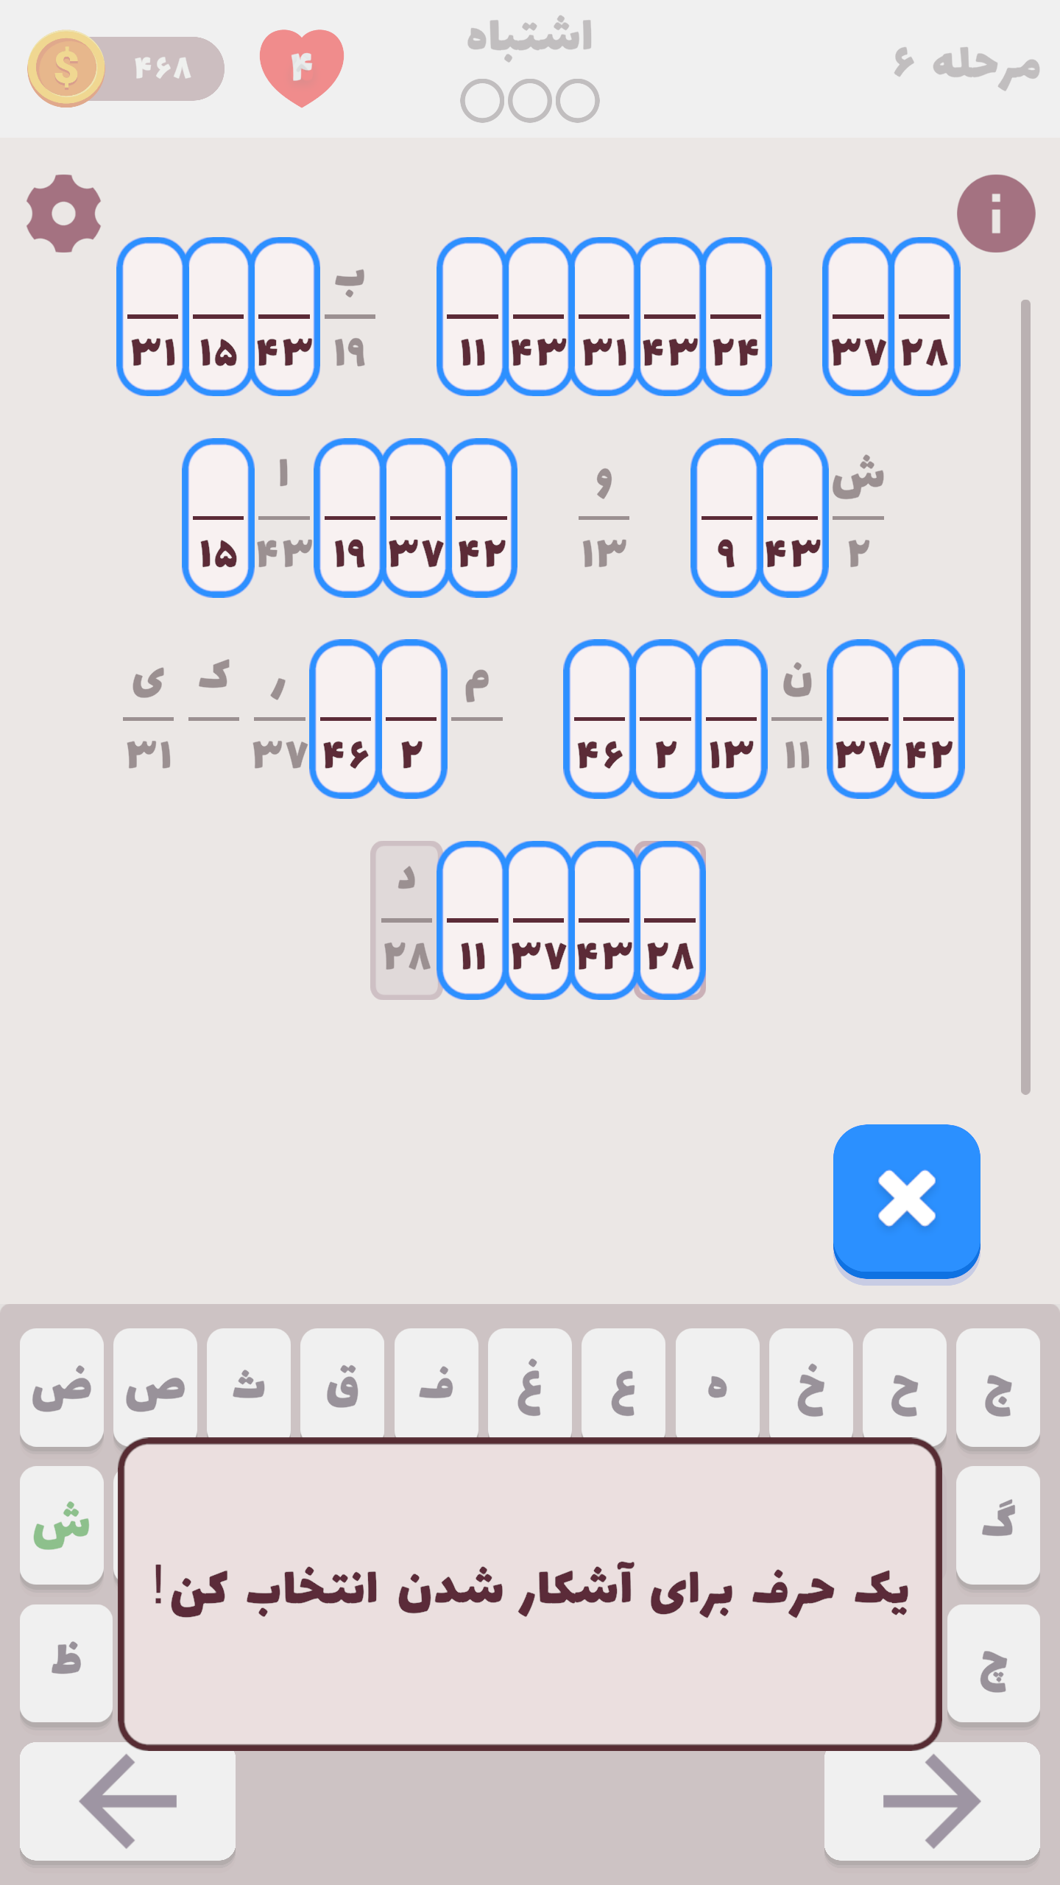Tap the gold coin icon
1060x1885 pixels.
(66, 68)
